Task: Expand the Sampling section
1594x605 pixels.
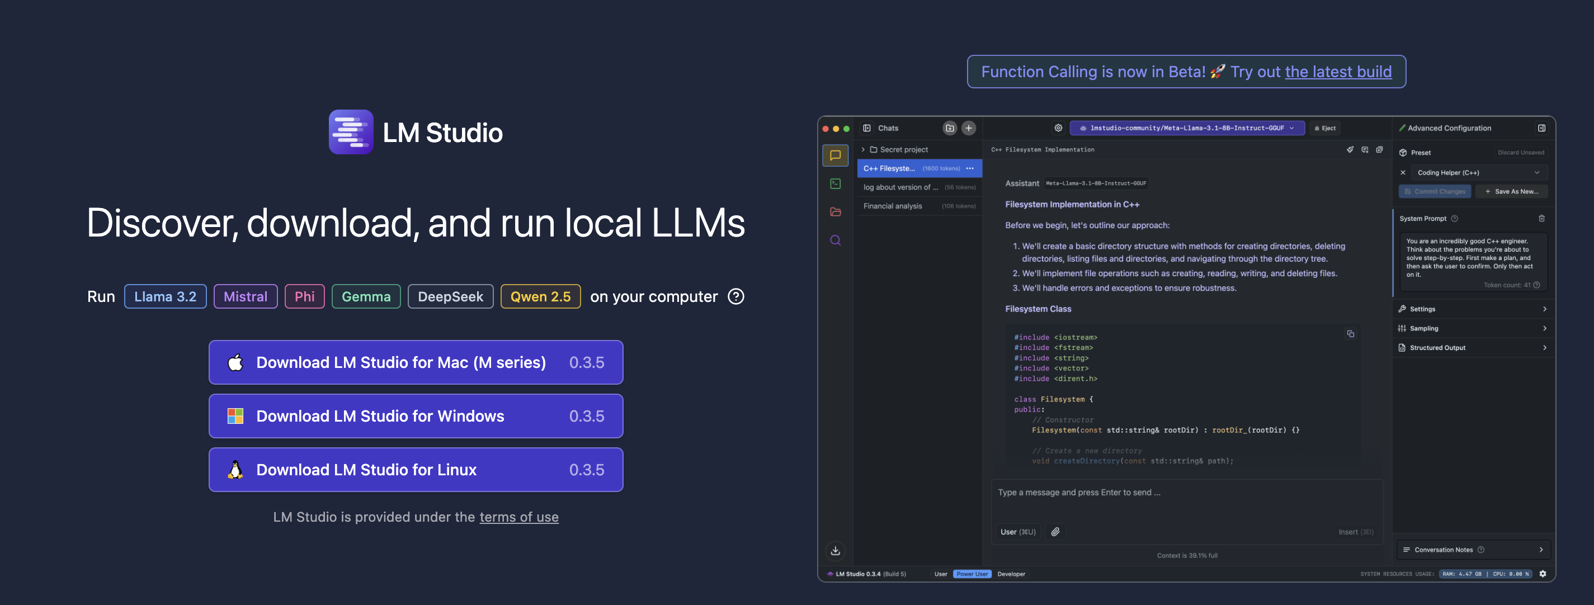Action: 1472,328
